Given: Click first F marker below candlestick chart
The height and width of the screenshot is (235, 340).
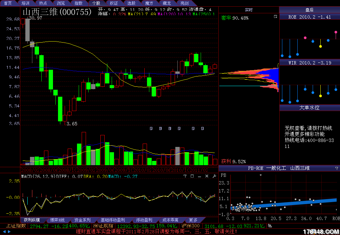Looking at the screenshot, I should [151, 128].
